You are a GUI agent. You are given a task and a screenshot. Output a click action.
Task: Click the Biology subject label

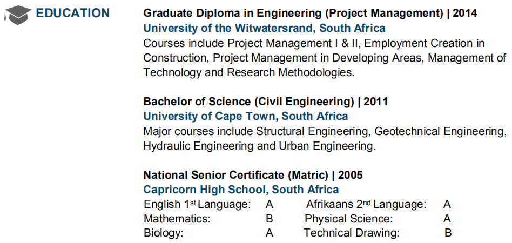163,233
